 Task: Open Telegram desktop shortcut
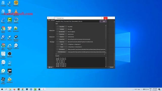[x=10, y=38]
